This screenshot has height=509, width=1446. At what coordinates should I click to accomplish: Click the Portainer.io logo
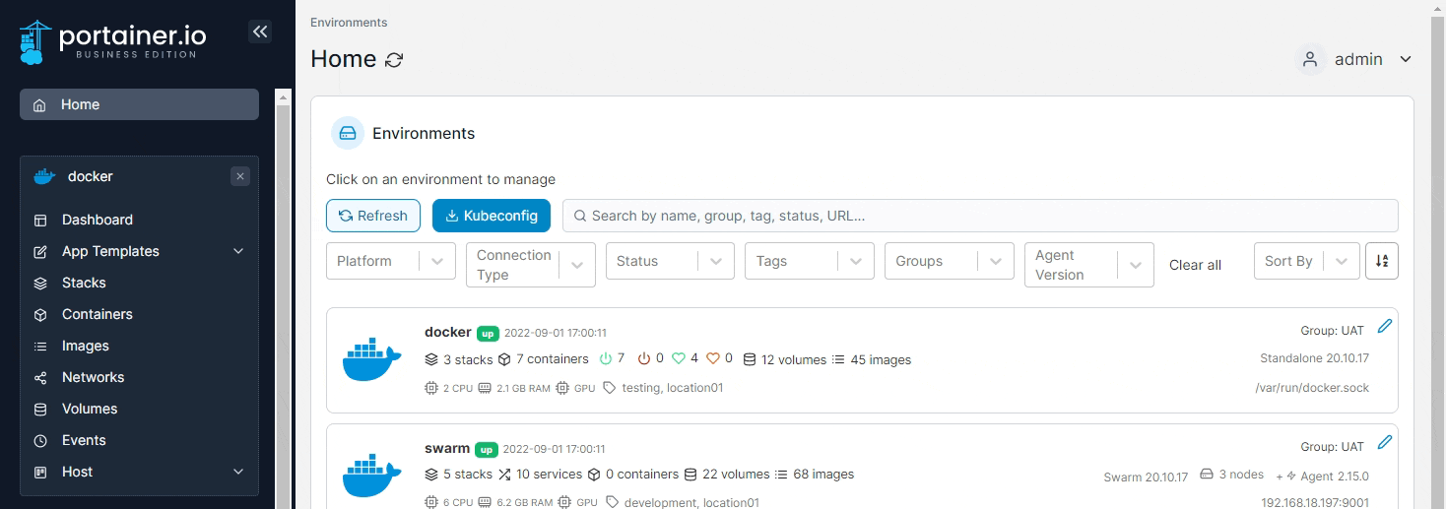click(x=113, y=42)
